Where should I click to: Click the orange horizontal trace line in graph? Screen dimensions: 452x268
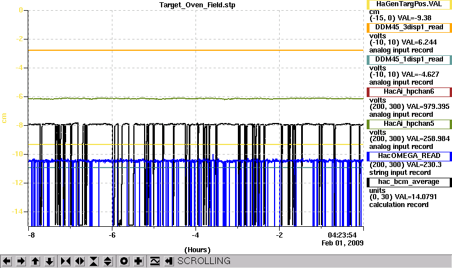pos(196,50)
